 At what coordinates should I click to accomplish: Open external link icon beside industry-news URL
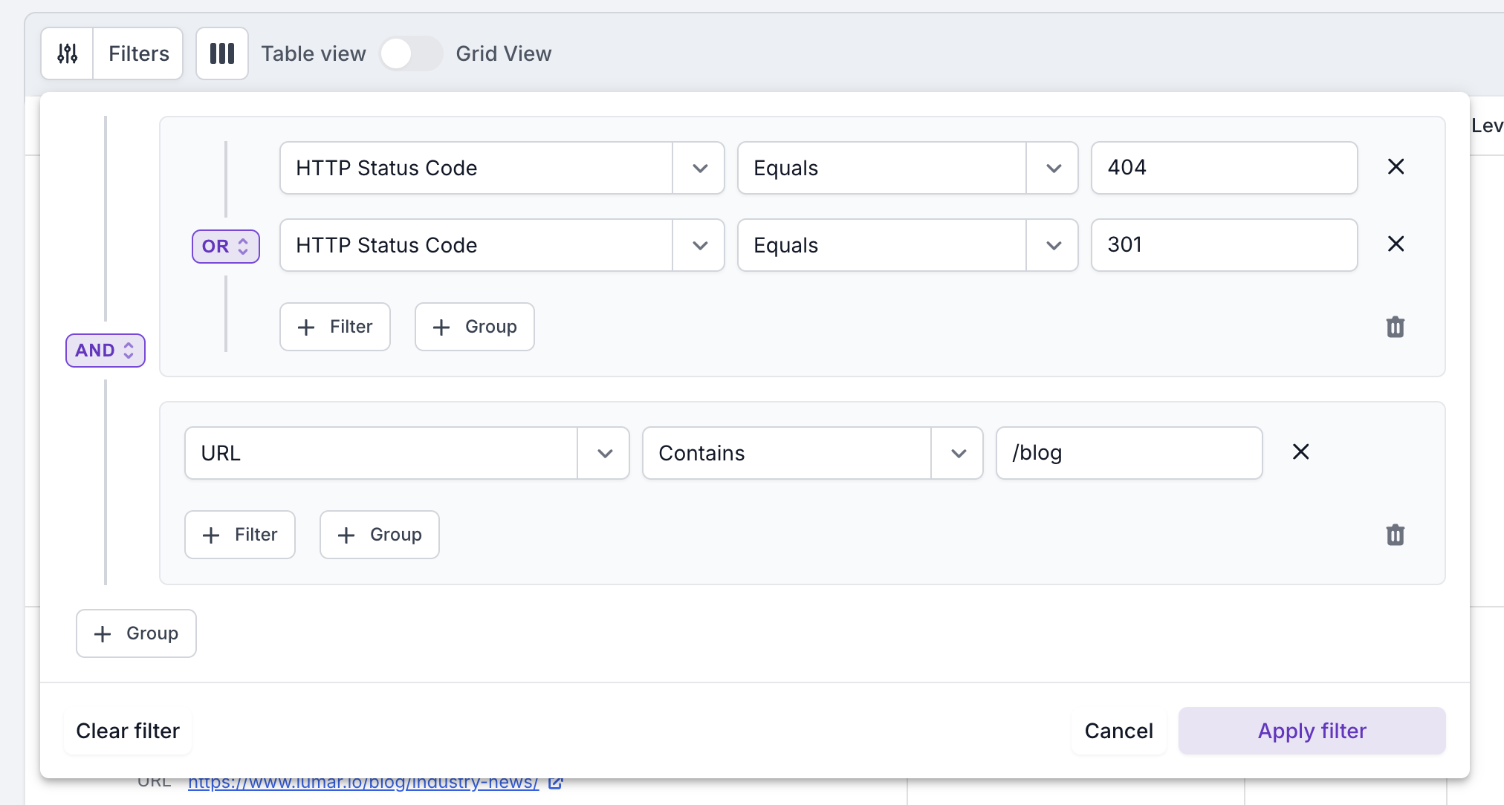555,782
